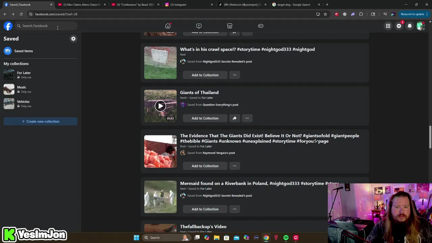Open more options for Mermaid reel
Viewport: 432px width, 243px height.
[x=235, y=209]
